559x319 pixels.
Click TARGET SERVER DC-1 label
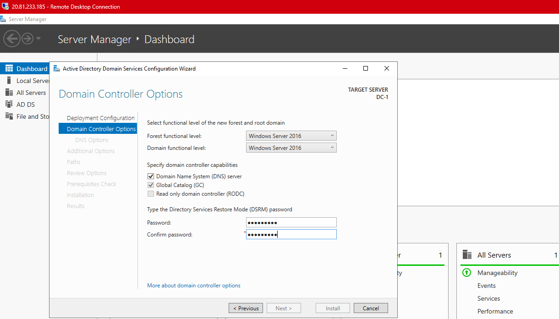tap(368, 93)
